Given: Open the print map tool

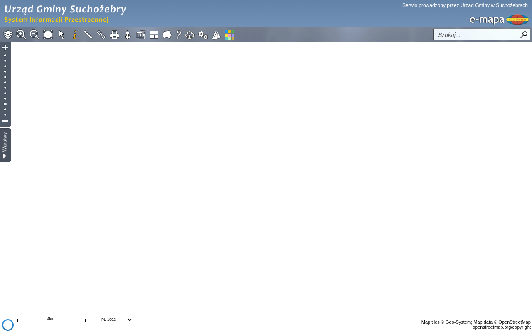Looking at the screenshot, I should tap(115, 35).
